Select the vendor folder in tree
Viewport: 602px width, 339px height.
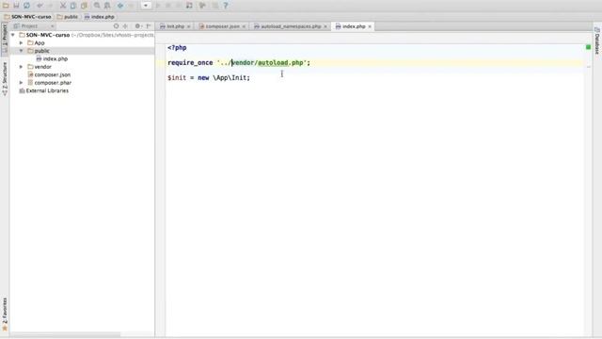(40, 67)
